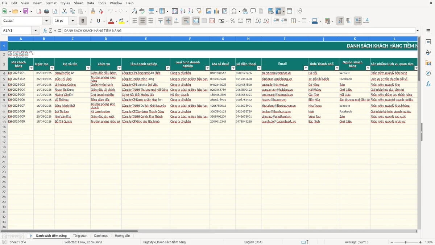
Task: Open the Sidebar Properties deck
Action: click(428, 42)
